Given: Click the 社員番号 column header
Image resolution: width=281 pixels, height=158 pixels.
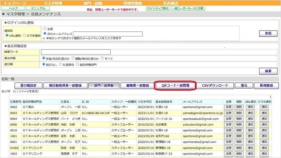Looking at the screenshot, I should (x=16, y=102).
